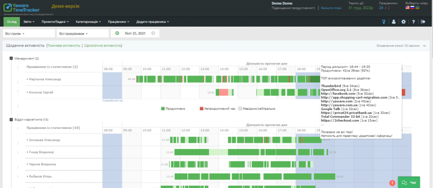This screenshot has height=188, width=433.
Task: Collapse the Менеджмент group
Action: coord(11,58)
